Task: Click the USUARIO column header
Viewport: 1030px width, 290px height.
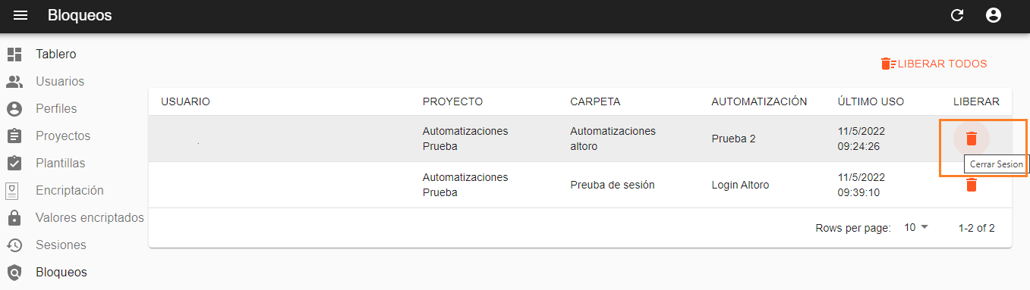Action: [x=185, y=101]
